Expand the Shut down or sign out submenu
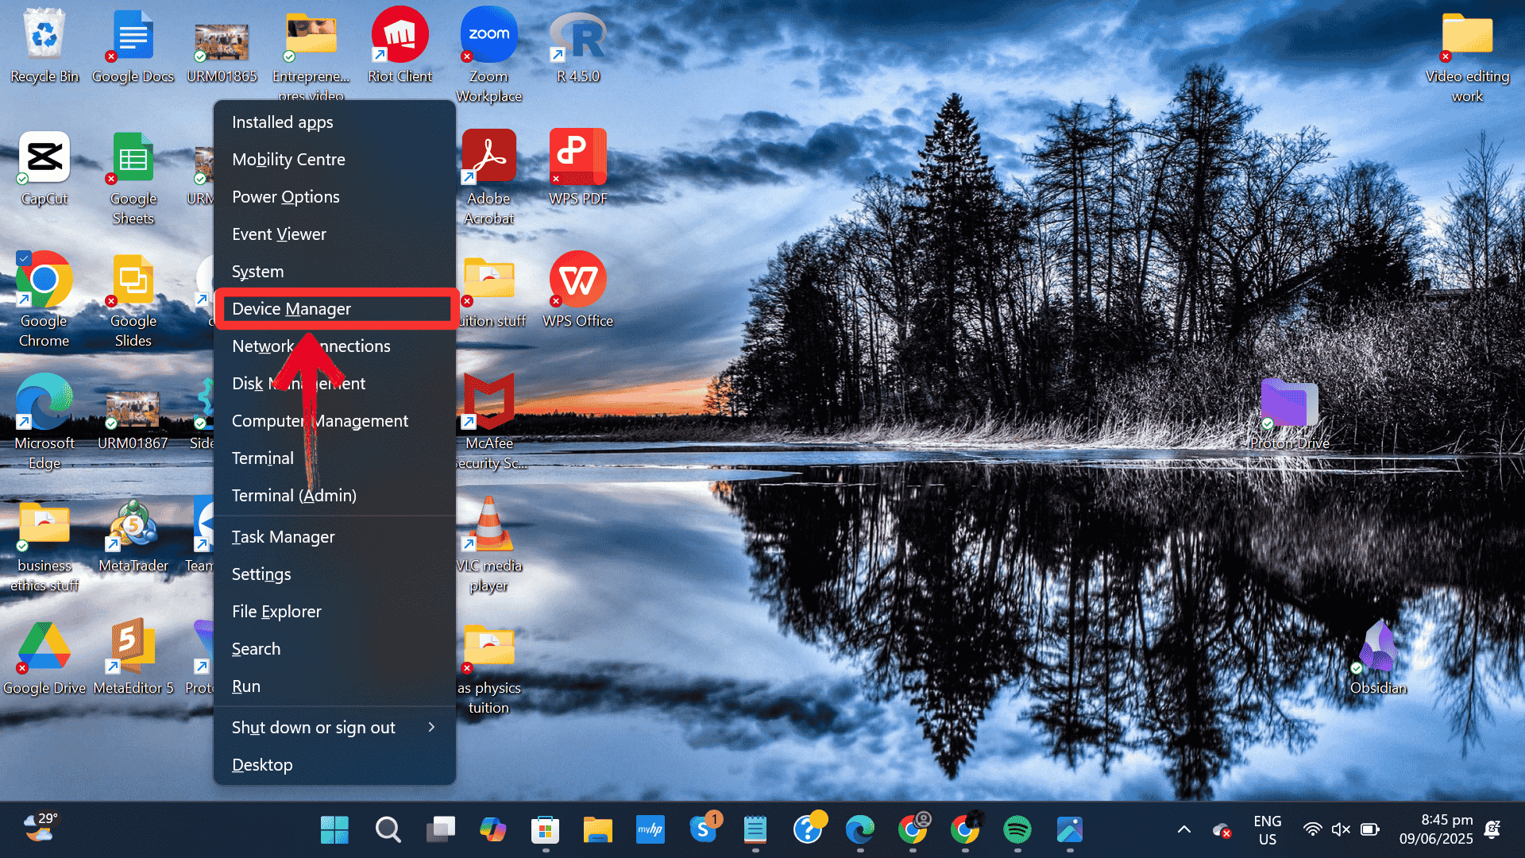 (334, 727)
